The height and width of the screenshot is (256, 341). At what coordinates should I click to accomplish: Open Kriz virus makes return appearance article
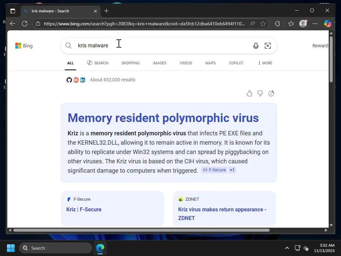pyautogui.click(x=222, y=214)
